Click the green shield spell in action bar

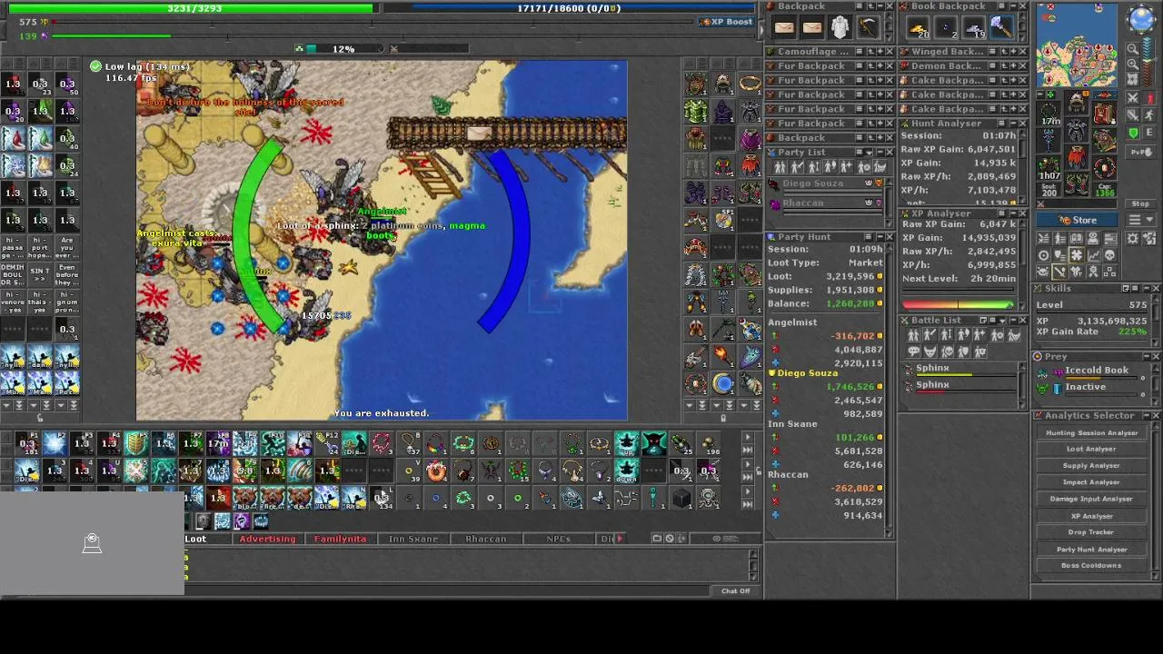coord(135,443)
